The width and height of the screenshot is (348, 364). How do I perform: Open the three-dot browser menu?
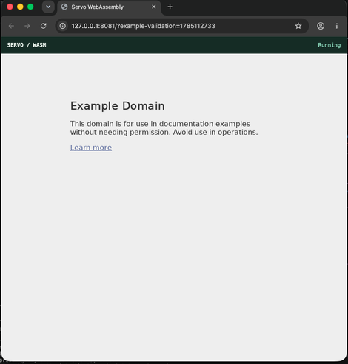click(337, 26)
